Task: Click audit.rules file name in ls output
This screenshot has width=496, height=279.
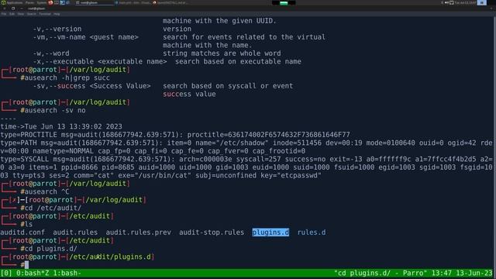Action: point(75,232)
